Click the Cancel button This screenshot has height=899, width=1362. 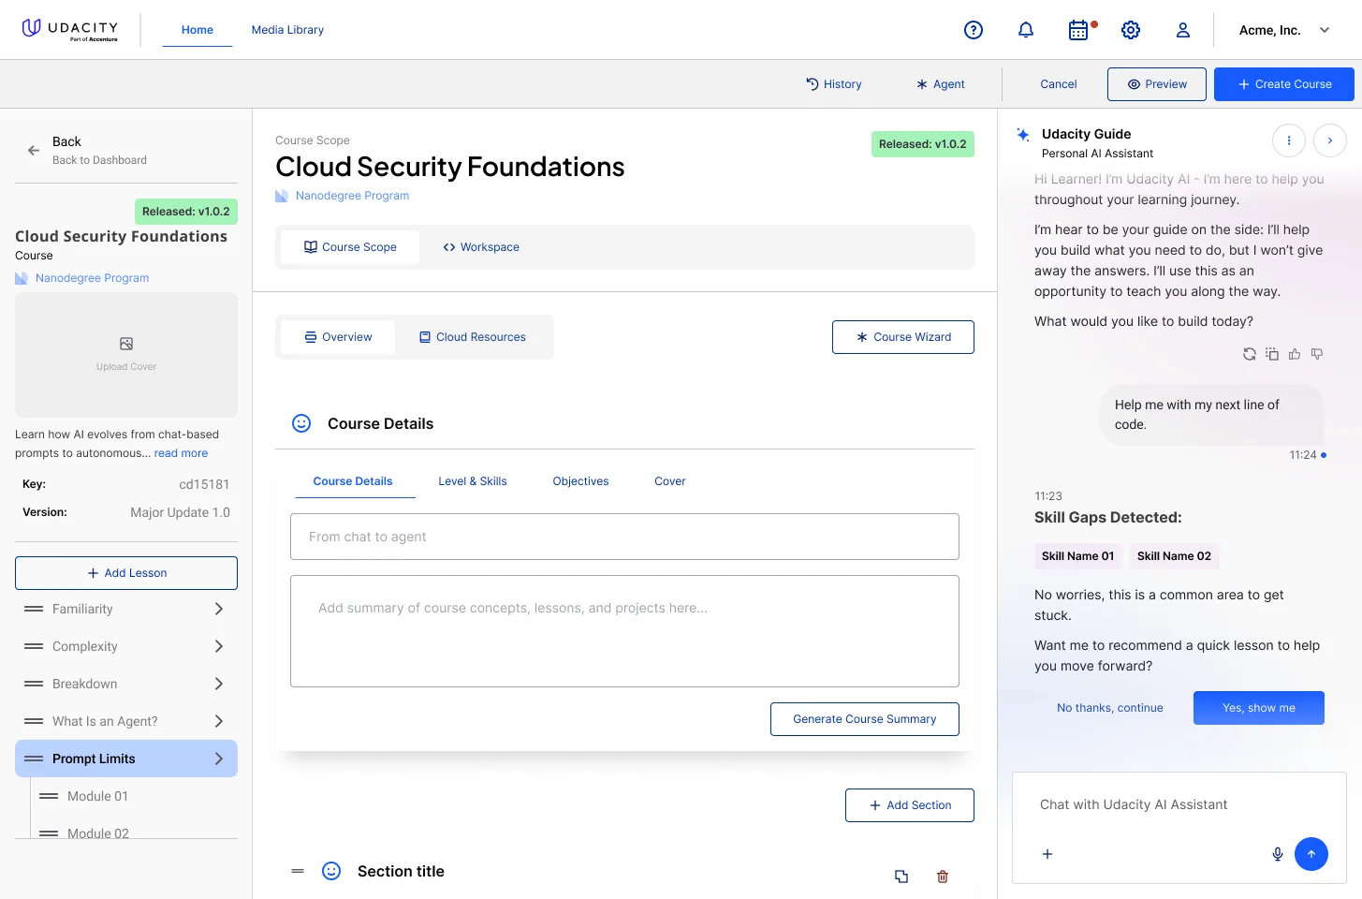(1059, 84)
